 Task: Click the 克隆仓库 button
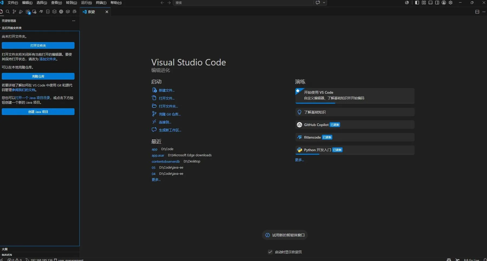pyautogui.click(x=38, y=76)
